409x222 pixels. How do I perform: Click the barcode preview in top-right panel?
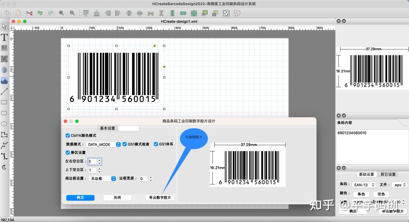click(372, 69)
